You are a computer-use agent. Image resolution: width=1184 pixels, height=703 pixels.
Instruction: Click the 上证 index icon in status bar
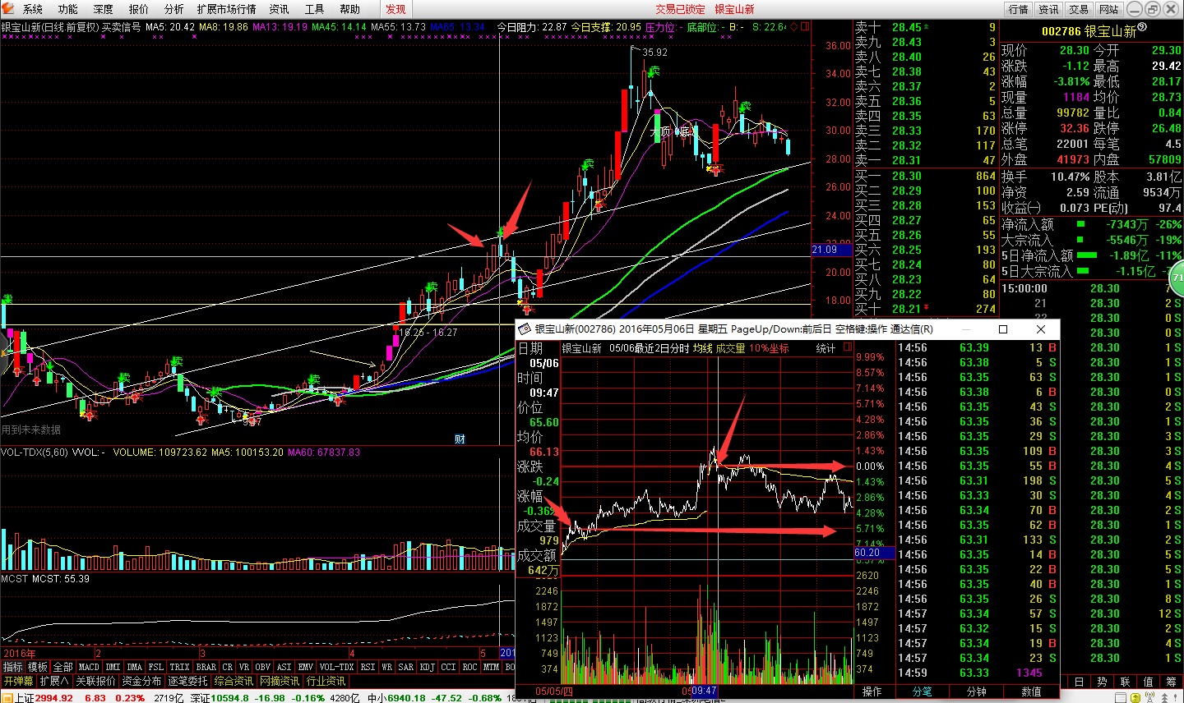point(7,698)
